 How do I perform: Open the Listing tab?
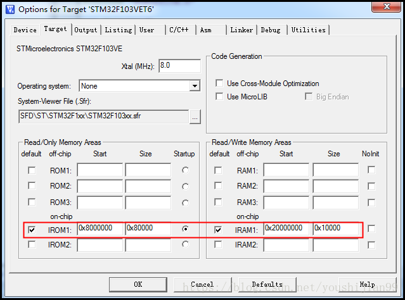[x=119, y=30]
